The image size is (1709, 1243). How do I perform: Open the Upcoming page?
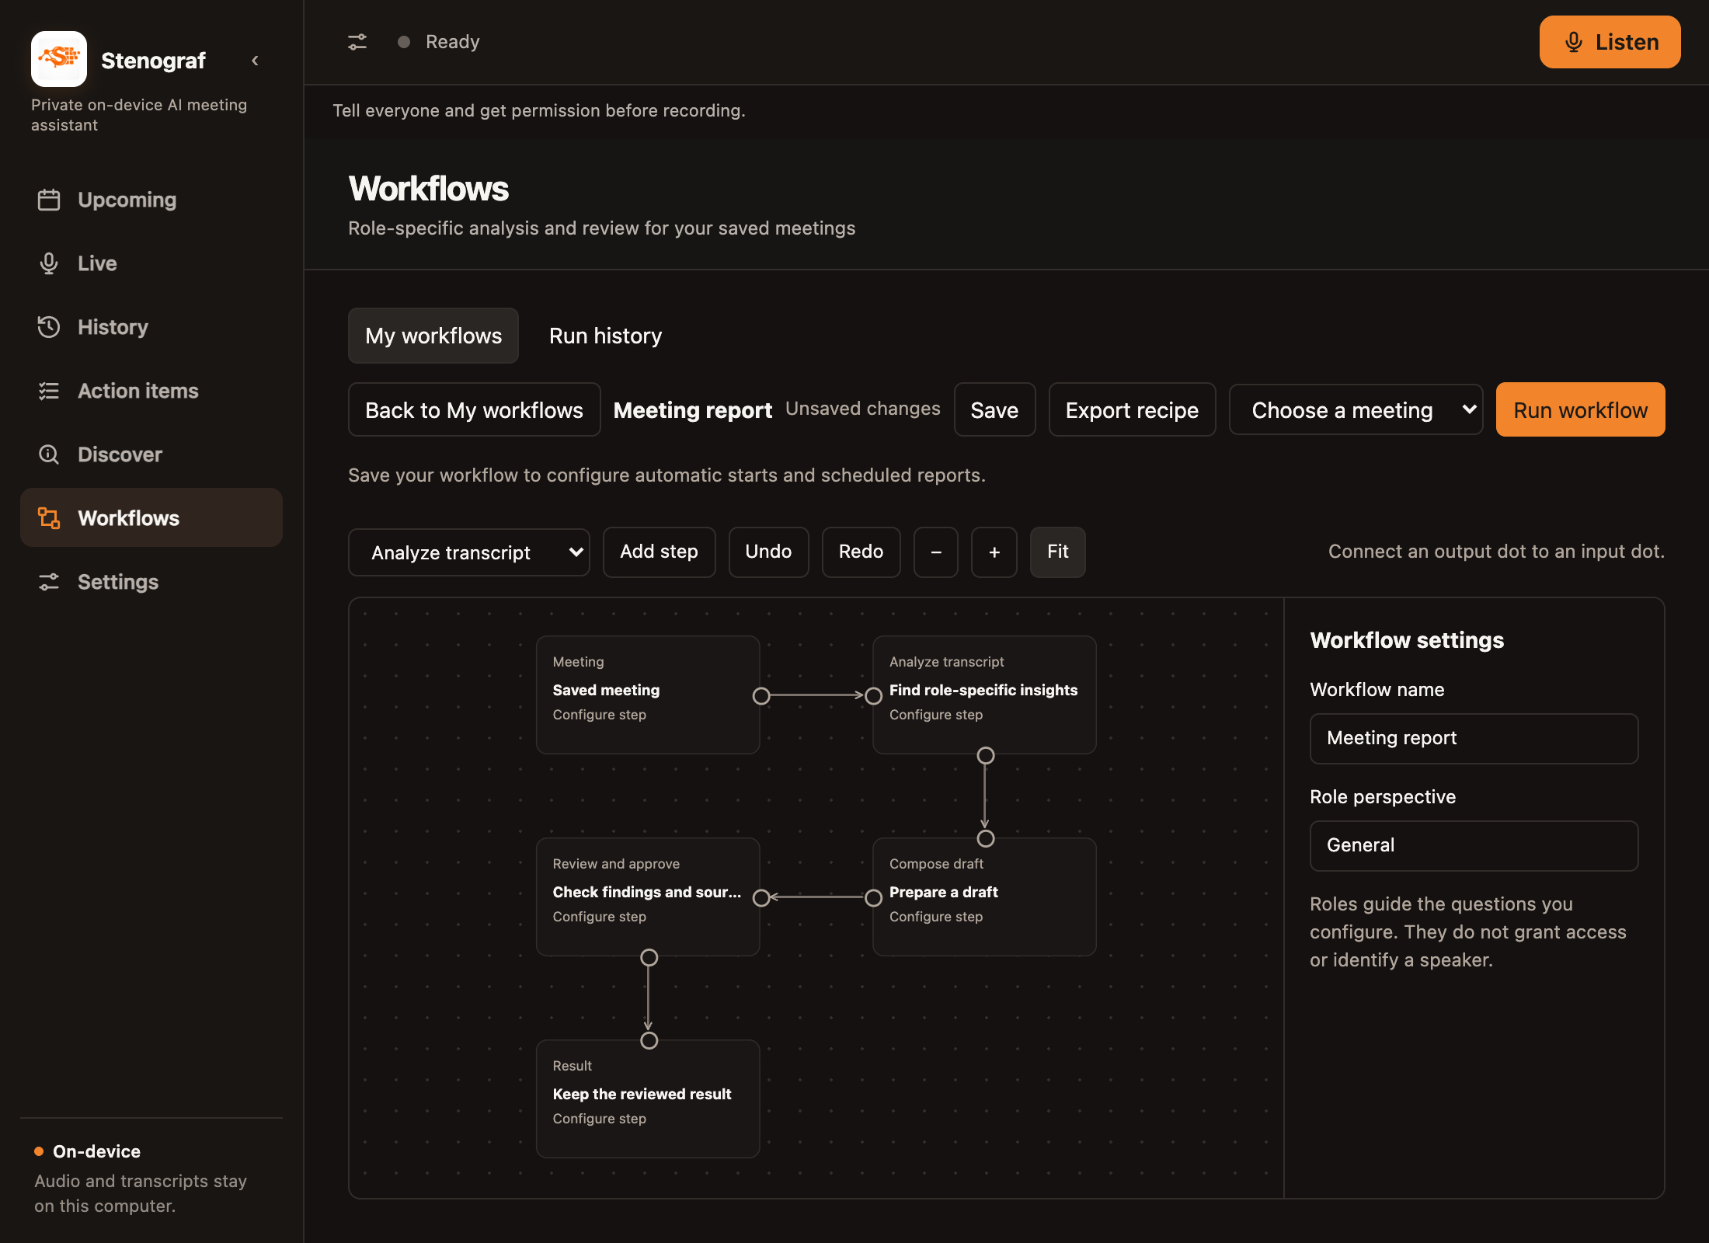[x=151, y=200]
